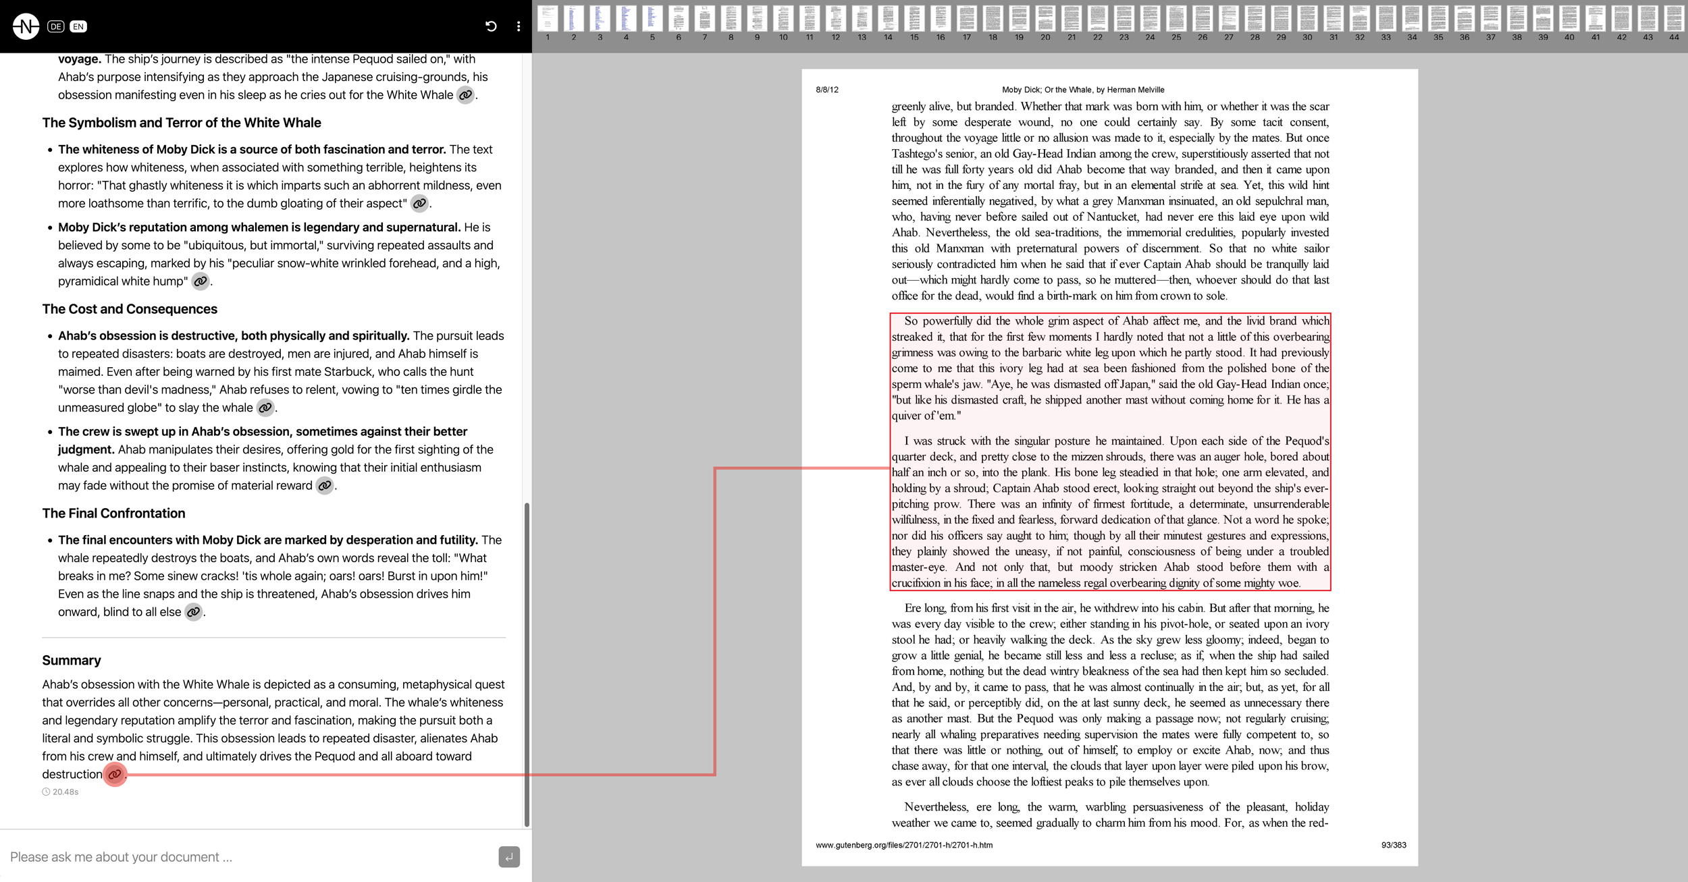
Task: Open citation link after 'their aspect' quote
Action: point(419,203)
